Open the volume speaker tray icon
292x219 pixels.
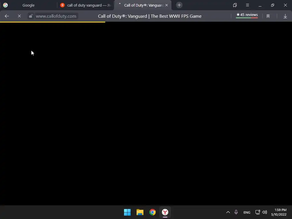click(265, 212)
